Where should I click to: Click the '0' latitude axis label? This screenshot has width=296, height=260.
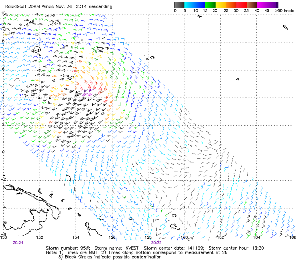click(x=3, y=152)
